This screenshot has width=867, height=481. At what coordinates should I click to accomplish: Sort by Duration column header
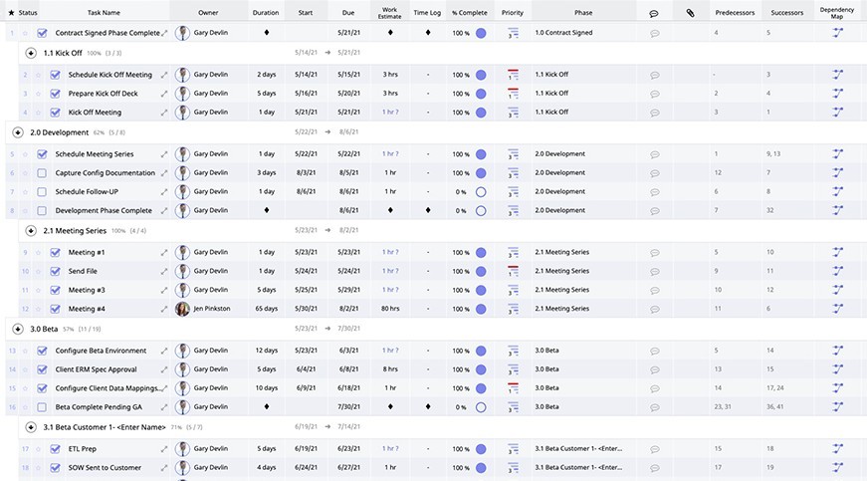(x=266, y=13)
